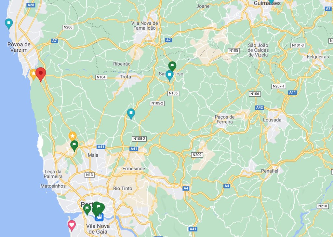Click the clustered green flag pins in Porto
This screenshot has width=333, height=237.
pos(98,208)
